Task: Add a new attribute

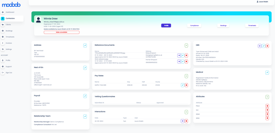Action: [x=267, y=97]
